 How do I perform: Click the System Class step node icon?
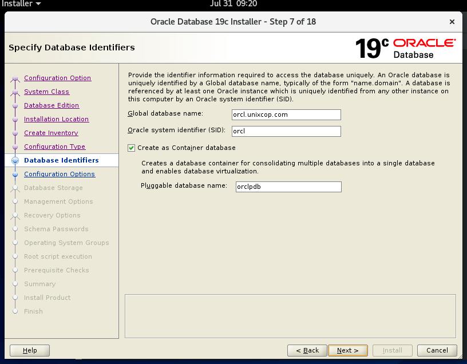(15, 92)
